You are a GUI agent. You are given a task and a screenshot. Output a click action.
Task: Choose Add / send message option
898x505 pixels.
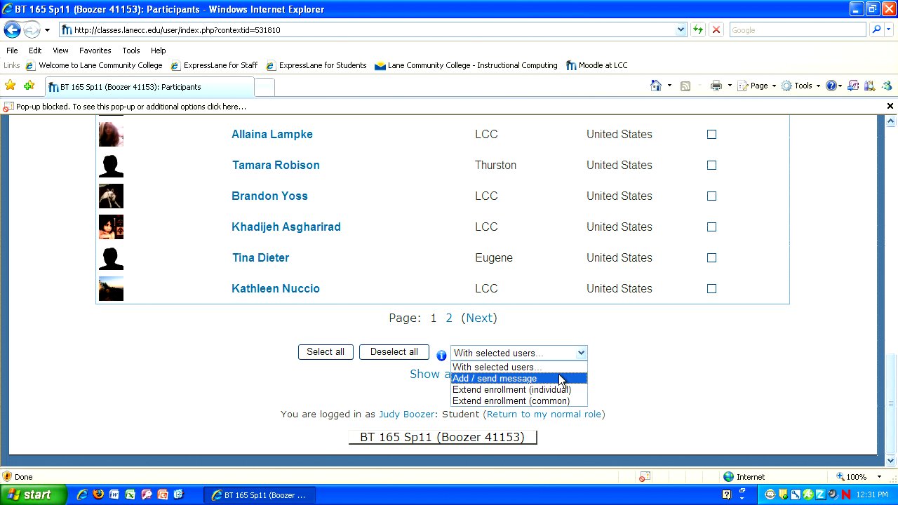[495, 378]
